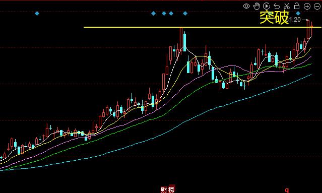Start chart replay with circular play icon
322x193 pixels.
point(267,6)
